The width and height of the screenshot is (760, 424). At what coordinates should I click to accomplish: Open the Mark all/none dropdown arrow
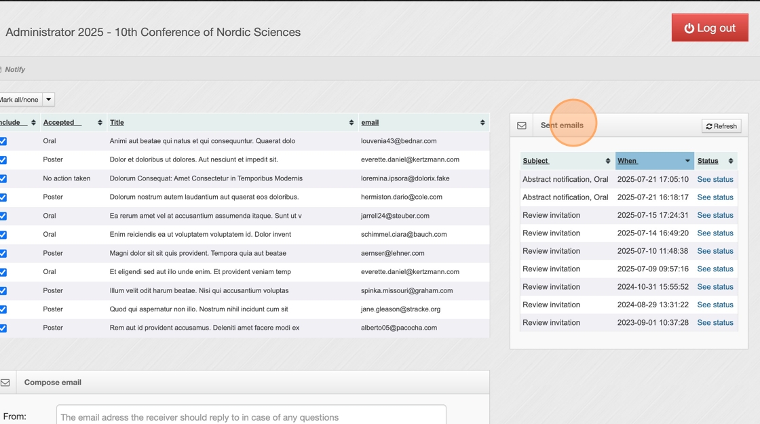pyautogui.click(x=49, y=100)
